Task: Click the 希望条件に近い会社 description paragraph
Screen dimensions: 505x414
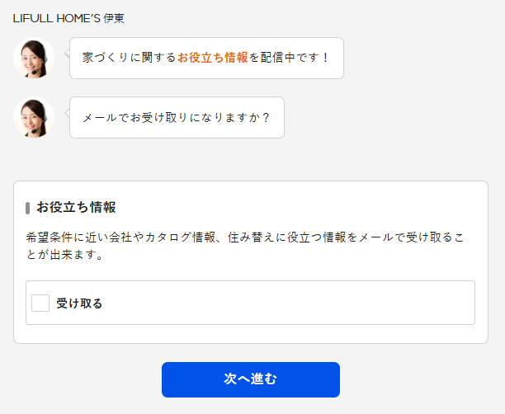Action: (245, 246)
